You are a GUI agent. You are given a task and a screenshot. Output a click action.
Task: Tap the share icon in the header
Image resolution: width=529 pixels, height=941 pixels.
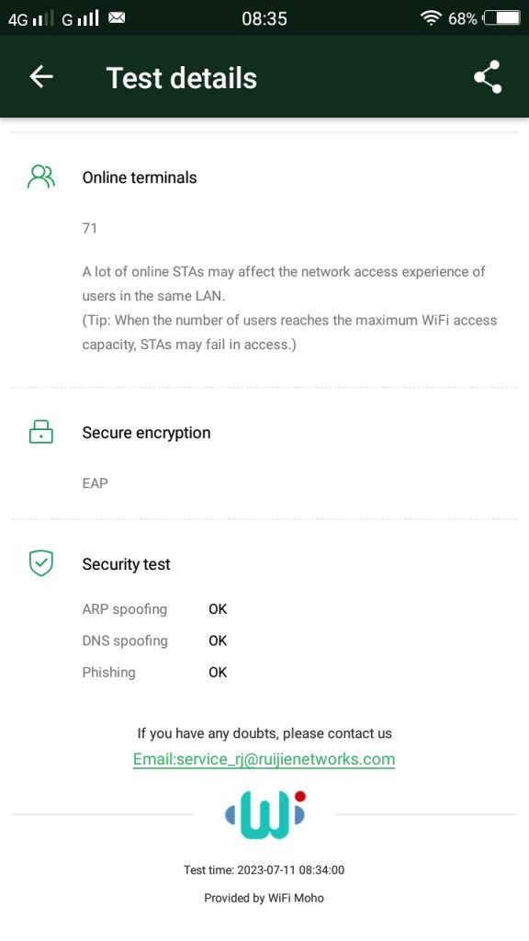click(x=488, y=77)
